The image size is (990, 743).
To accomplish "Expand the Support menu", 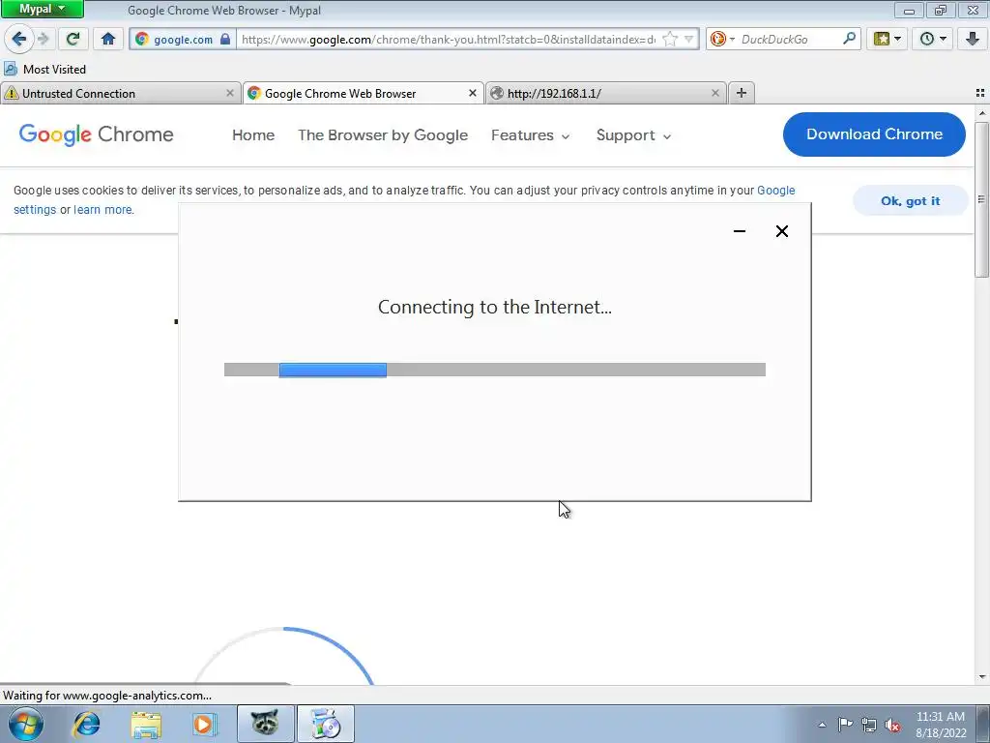I will (x=633, y=135).
